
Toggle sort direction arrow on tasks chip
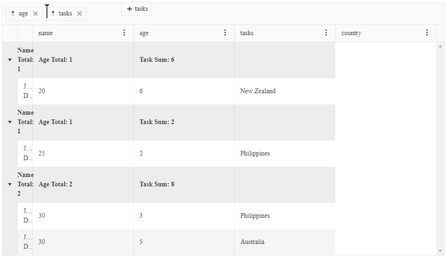[53, 14]
